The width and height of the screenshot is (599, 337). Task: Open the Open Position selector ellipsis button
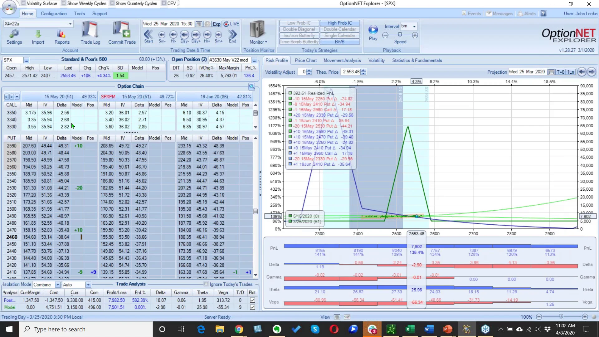255,60
